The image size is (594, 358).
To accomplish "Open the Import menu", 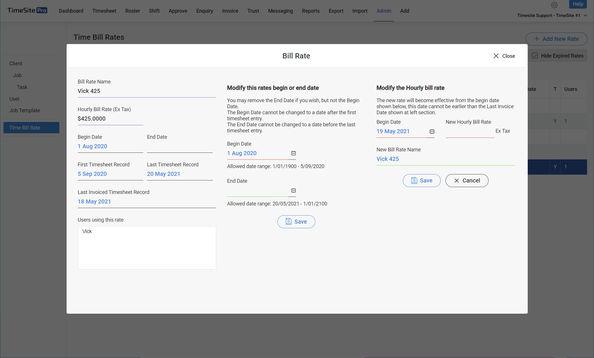I will 360,11.
